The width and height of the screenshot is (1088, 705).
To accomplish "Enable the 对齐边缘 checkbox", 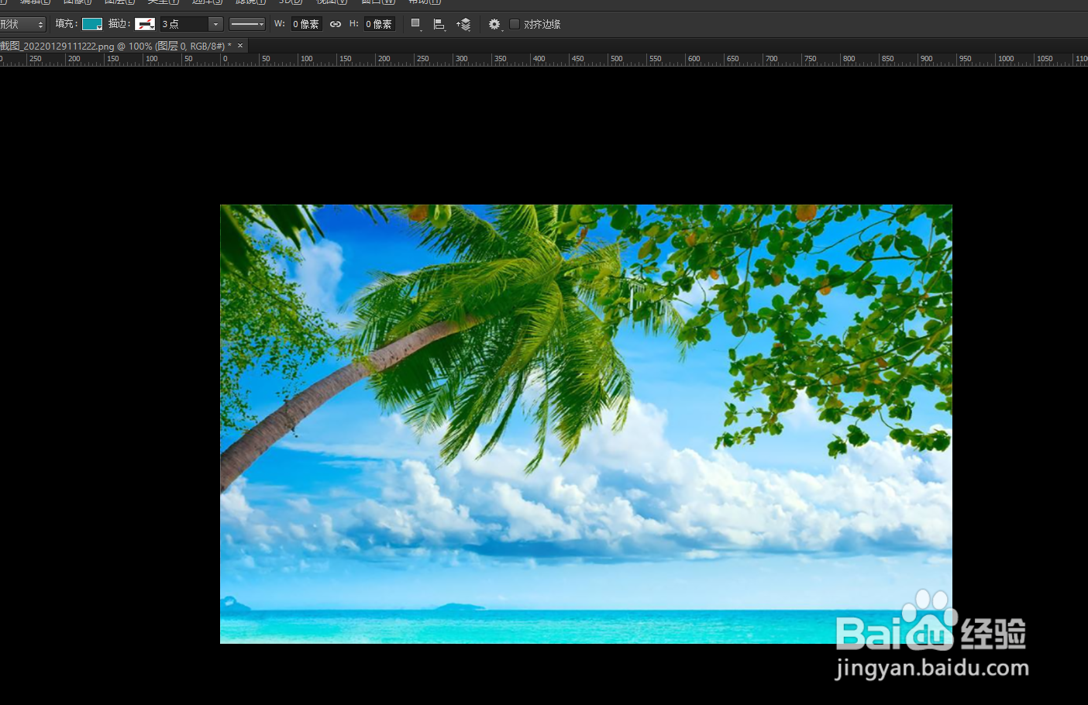I will (x=515, y=24).
